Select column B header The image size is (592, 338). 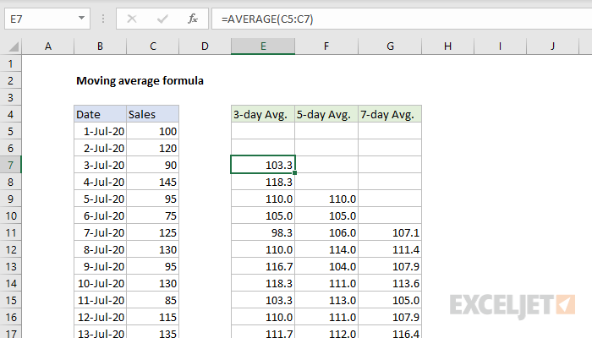point(100,46)
